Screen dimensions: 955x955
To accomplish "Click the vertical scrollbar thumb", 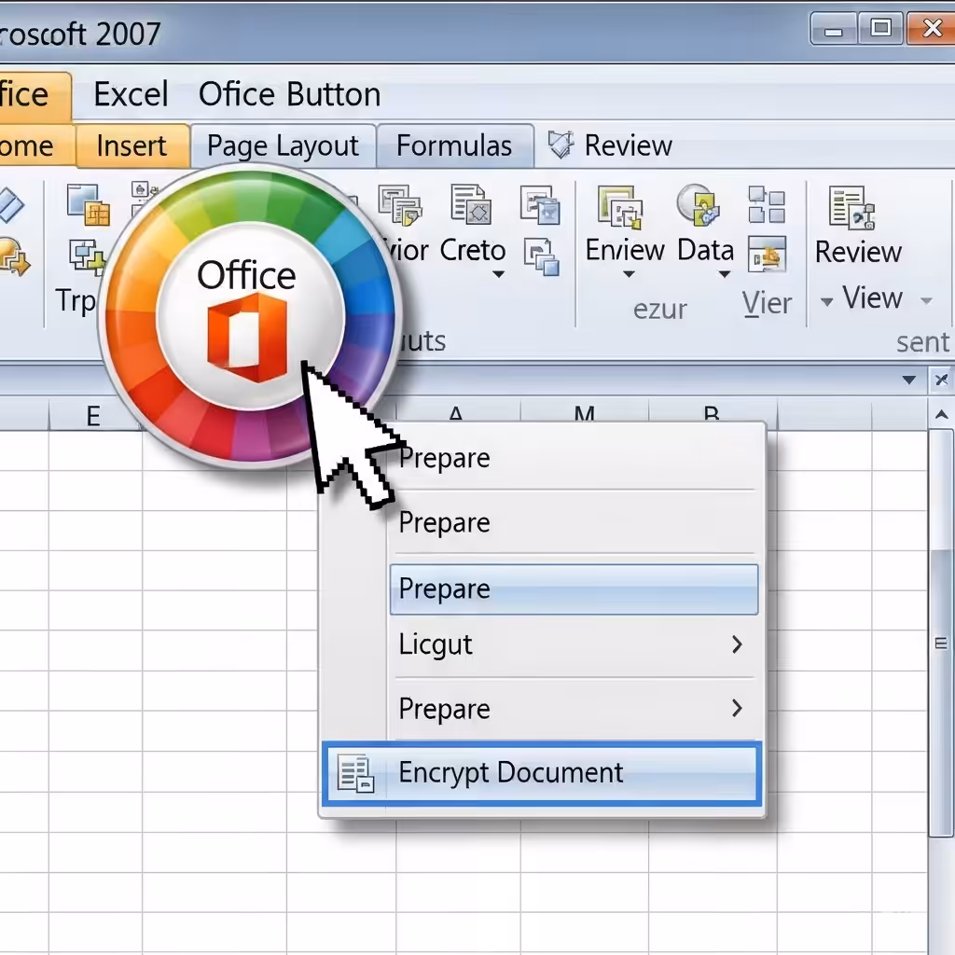I will [941, 633].
